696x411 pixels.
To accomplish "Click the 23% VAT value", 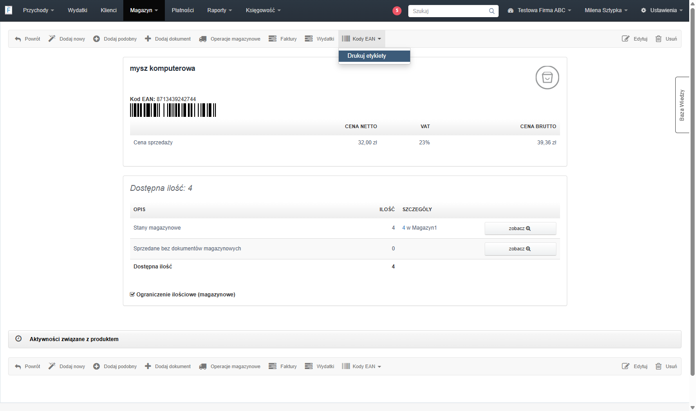I will (425, 143).
